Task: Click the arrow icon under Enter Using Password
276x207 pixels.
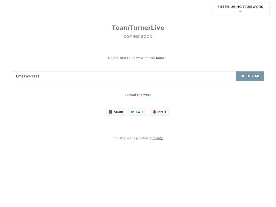Action: point(240,11)
